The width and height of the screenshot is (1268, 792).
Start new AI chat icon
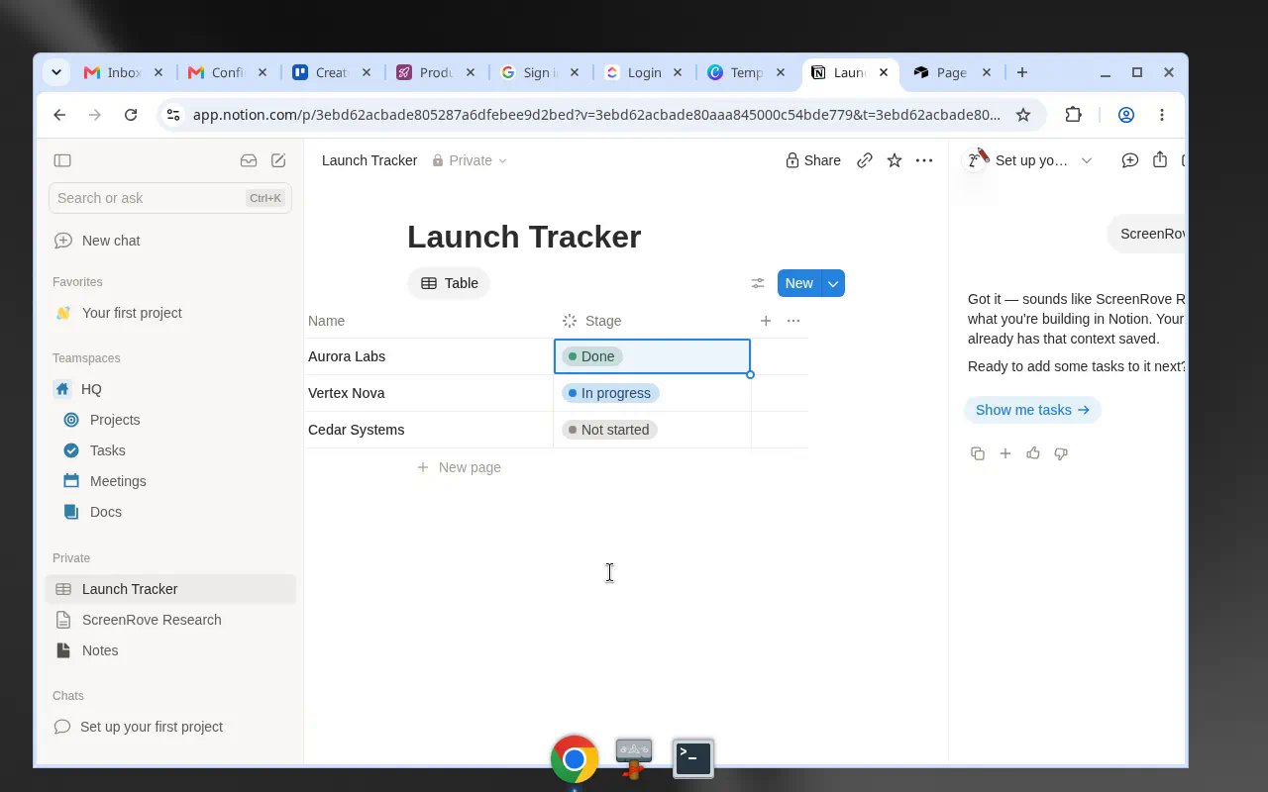tap(1130, 160)
